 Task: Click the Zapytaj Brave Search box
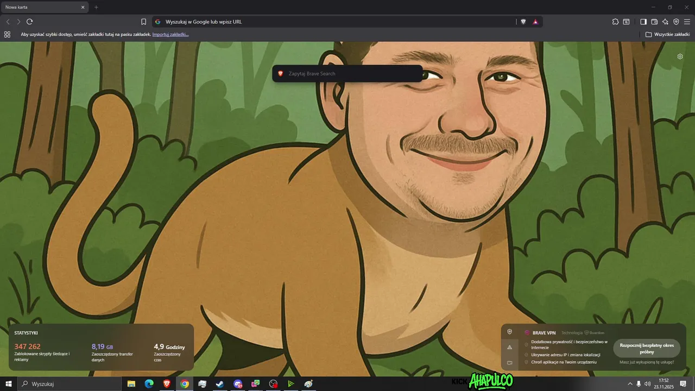[x=347, y=73]
